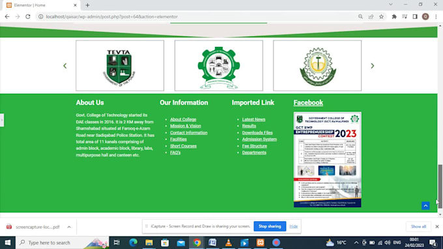The height and width of the screenshot is (249, 443).
Task: Click the yellow technical board logo card
Action: pos(317,66)
